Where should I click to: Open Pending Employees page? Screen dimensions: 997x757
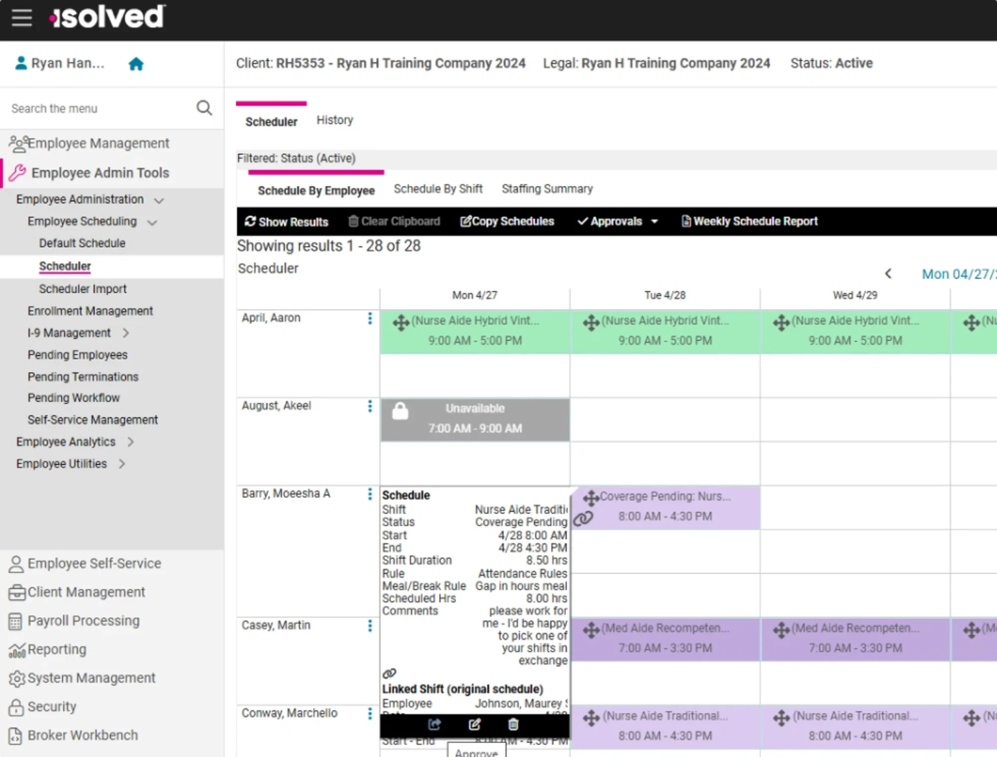78,355
